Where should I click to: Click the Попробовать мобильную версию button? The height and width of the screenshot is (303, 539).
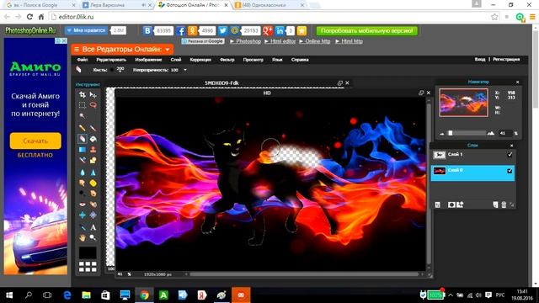tap(367, 31)
